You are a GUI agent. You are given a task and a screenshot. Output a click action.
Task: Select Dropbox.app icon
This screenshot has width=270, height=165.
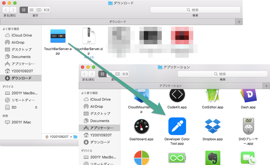213,126
